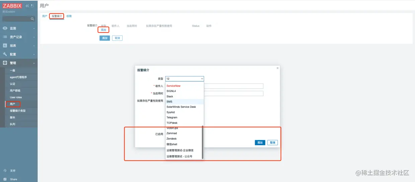Click 取消 button on the user form

click(117, 38)
